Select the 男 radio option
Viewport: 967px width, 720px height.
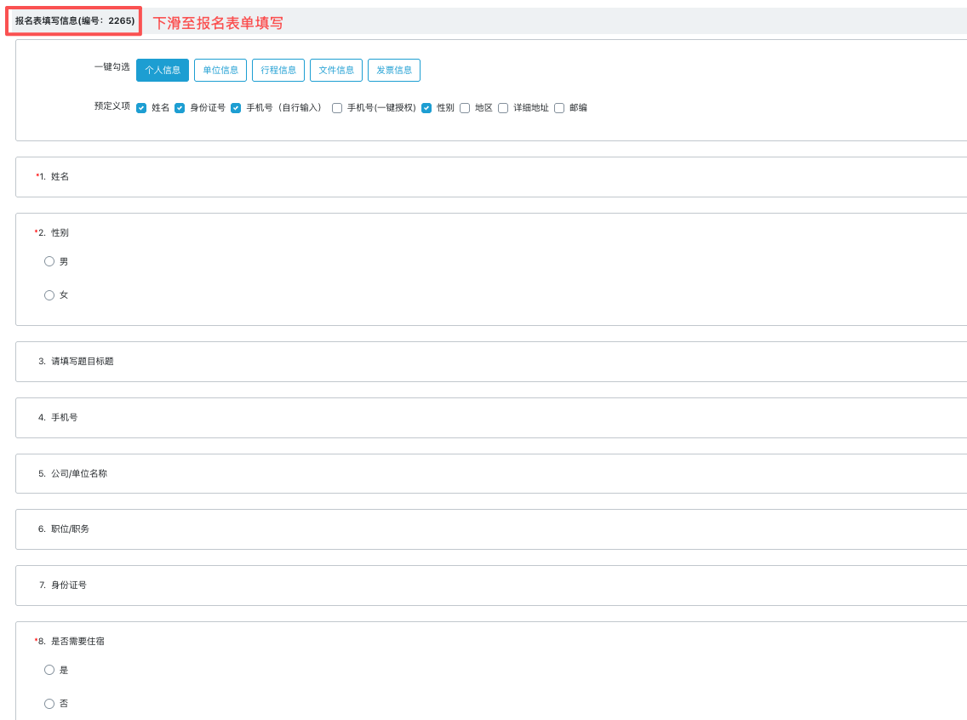point(49,261)
